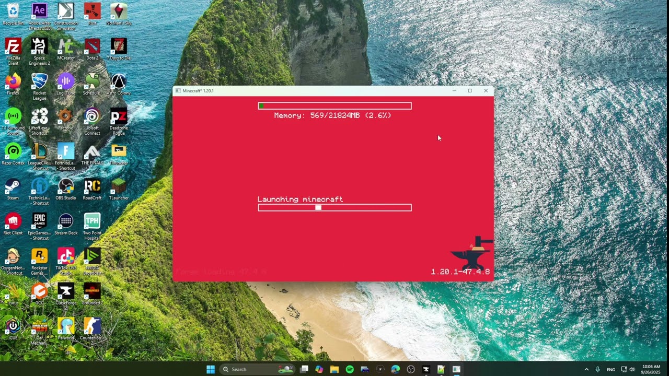
Task: Launch RoadCraft desktop shortcut
Action: point(92,189)
